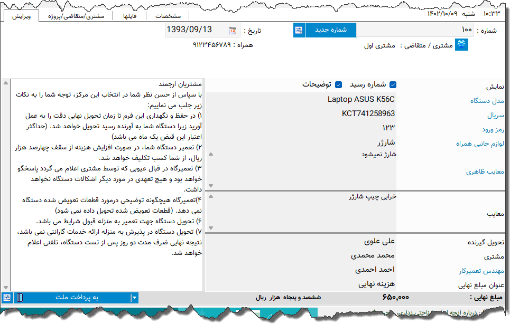Image resolution: width=510 pixels, height=324 pixels.
Task: Click the barcode icon beside به پرداخت ملت
Action: coord(20,297)
